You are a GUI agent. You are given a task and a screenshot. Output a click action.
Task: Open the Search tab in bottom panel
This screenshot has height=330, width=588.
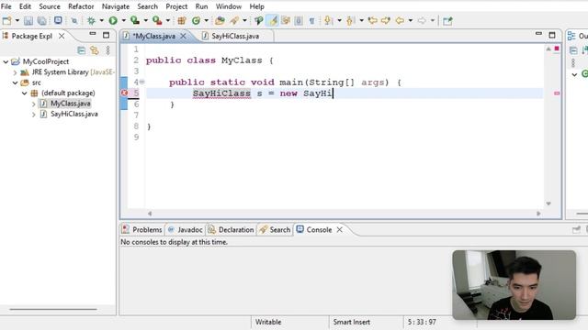pyautogui.click(x=276, y=230)
